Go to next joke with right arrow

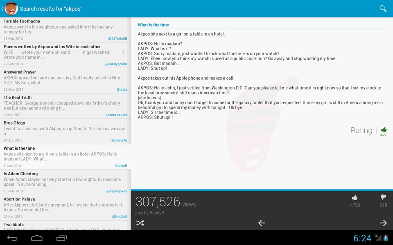[383, 223]
